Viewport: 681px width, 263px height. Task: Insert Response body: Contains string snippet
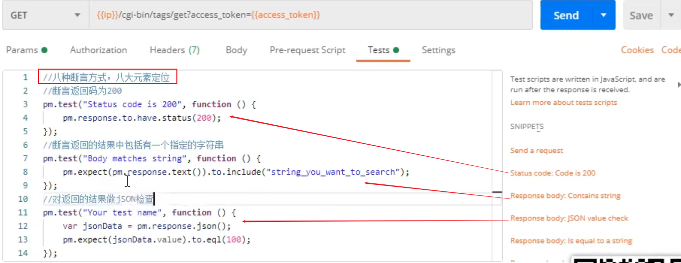point(565,195)
